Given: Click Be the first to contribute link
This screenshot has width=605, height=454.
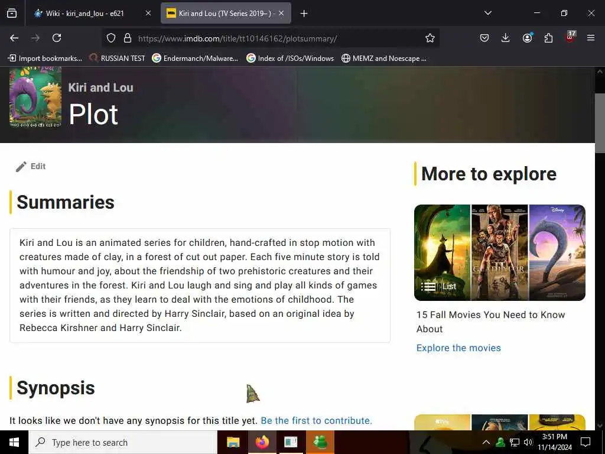Looking at the screenshot, I should tap(317, 420).
